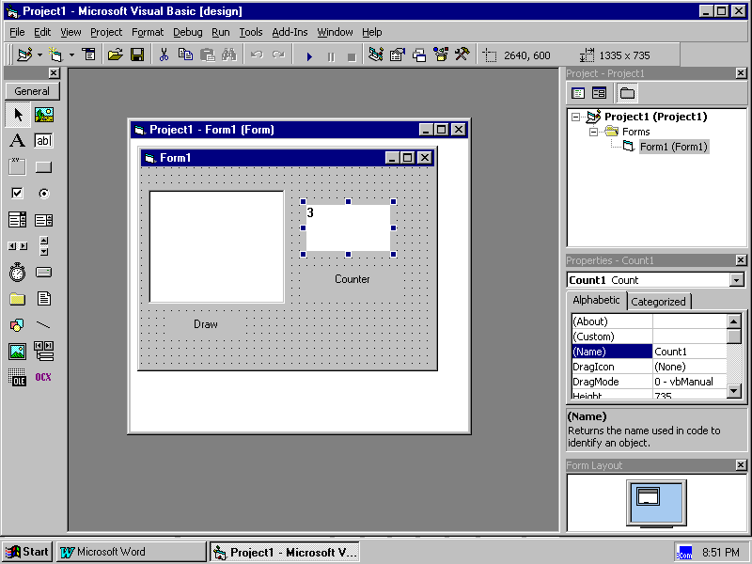Toggle Folders in the Project panel
Image resolution: width=752 pixels, height=564 pixels.
tap(627, 93)
